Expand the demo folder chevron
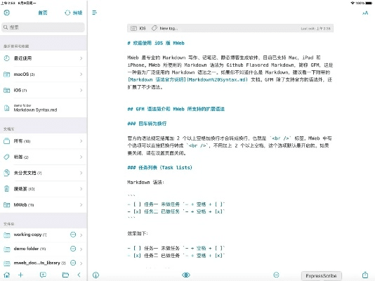 81,249
